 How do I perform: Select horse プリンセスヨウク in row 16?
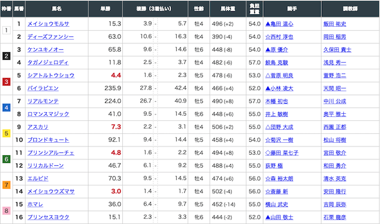click(x=48, y=217)
